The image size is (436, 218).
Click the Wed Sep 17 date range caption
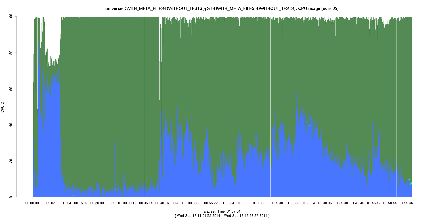click(222, 216)
